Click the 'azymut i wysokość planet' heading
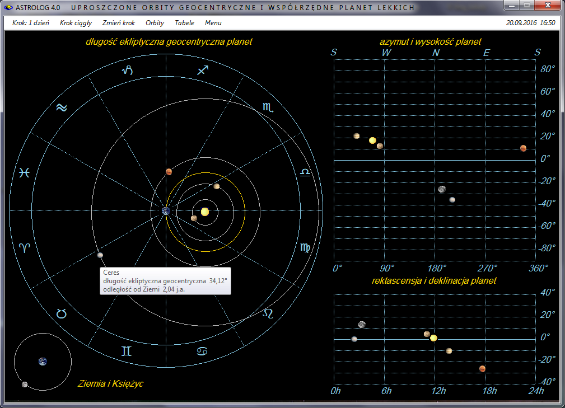The height and width of the screenshot is (408, 565). 430,42
